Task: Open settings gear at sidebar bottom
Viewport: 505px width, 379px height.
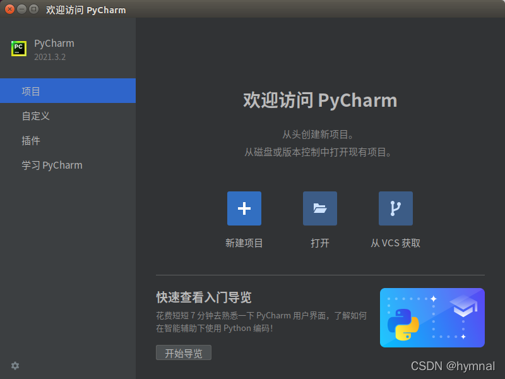Action: pyautogui.click(x=15, y=366)
